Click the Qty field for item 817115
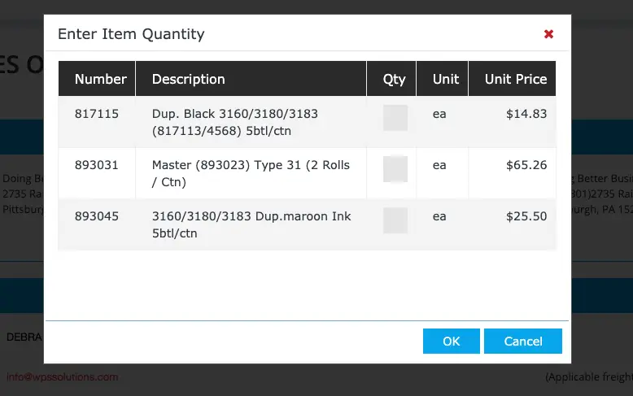The height and width of the screenshot is (396, 633). [395, 118]
